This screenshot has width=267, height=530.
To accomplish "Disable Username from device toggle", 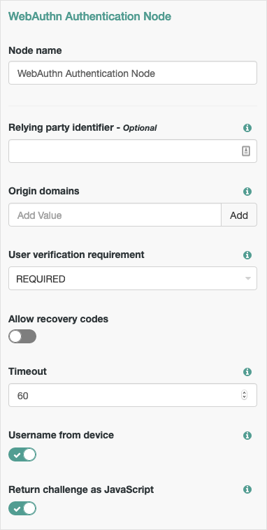I will [x=22, y=454].
